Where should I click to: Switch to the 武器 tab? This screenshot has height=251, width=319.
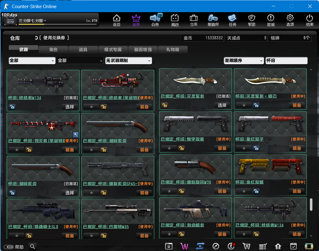[x=24, y=49]
